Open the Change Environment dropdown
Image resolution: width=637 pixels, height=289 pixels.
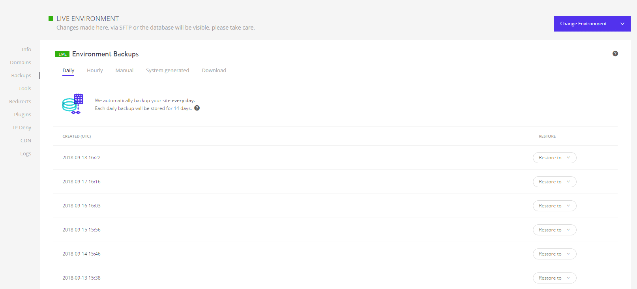(x=592, y=24)
